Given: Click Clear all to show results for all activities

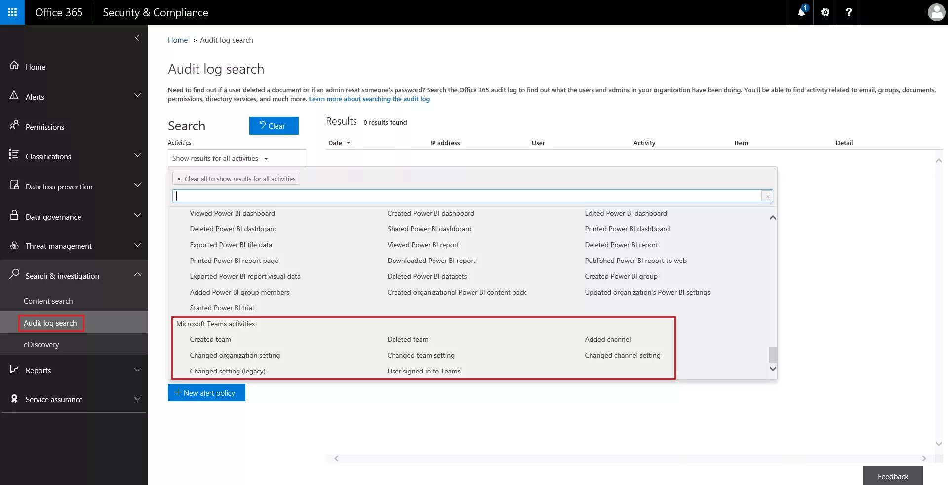Looking at the screenshot, I should click(236, 179).
